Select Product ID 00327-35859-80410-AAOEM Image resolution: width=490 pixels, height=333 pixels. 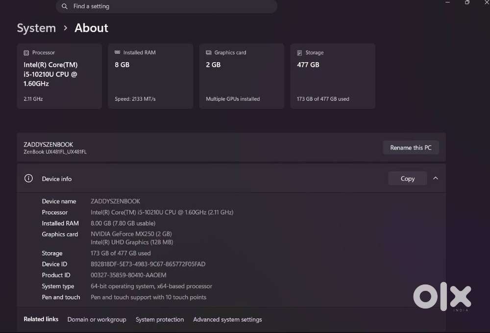[128, 275]
